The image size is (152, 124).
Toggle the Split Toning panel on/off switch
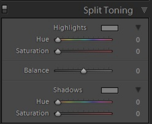[x=5, y=9]
